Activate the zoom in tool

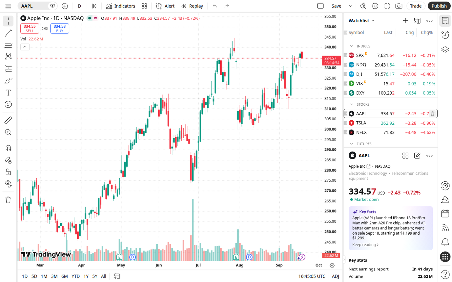(x=8, y=132)
